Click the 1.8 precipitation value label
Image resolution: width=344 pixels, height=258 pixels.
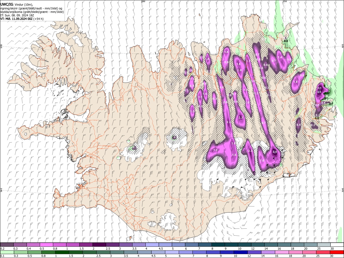(207, 59)
